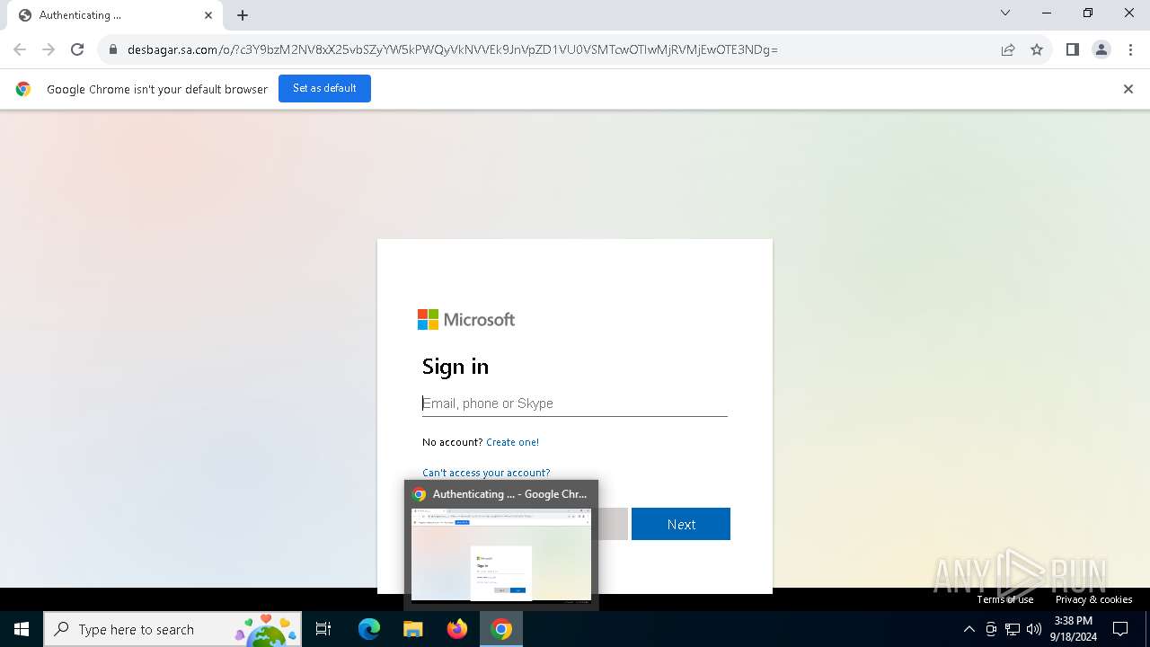
Task: Open Terms of use link
Action: tap(1005, 599)
